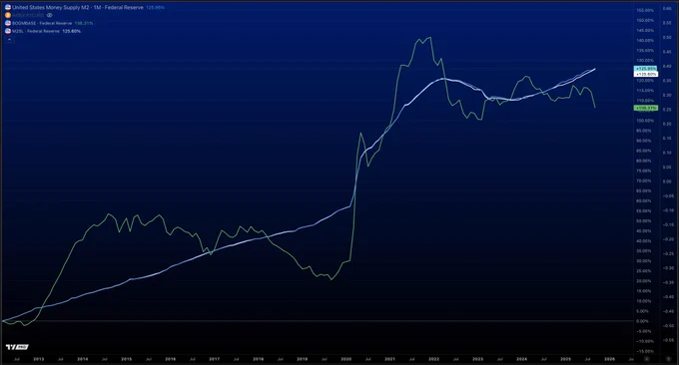Select the BOGMBASE - Federal Reserve legend entry
This screenshot has width=679, height=365.
tap(42, 23)
